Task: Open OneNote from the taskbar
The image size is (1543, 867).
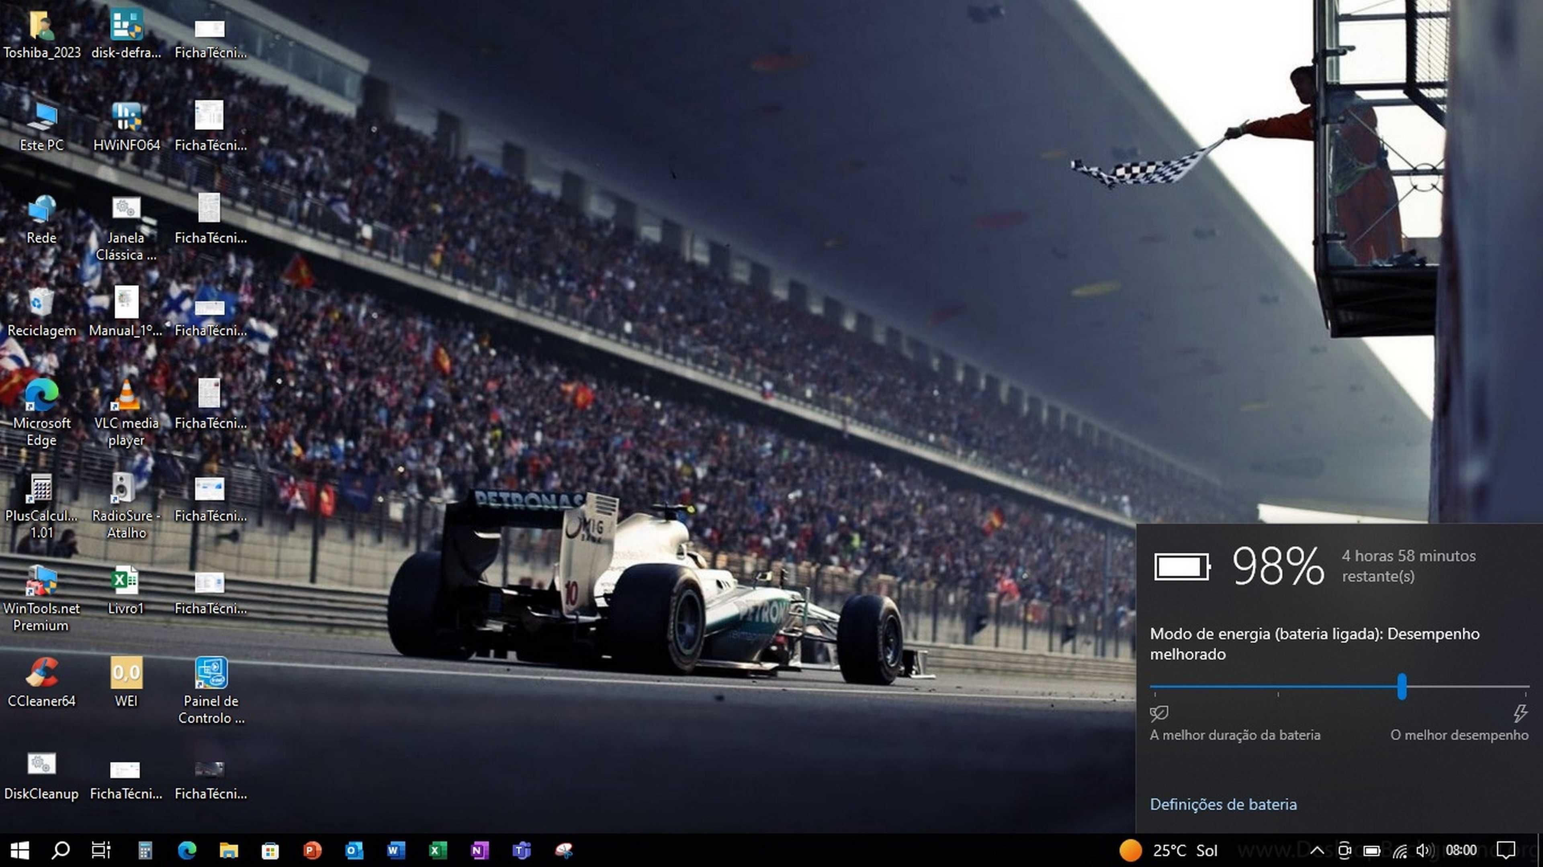Action: coord(480,850)
